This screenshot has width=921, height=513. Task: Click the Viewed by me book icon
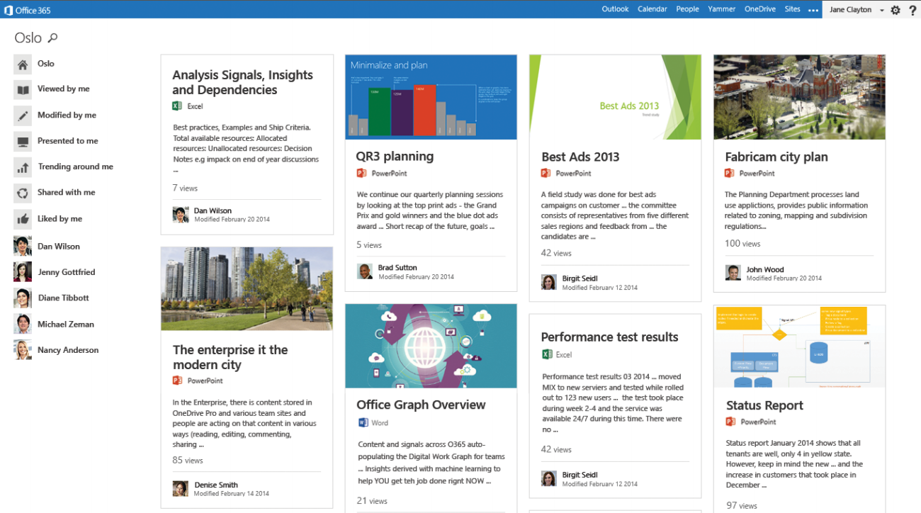[x=23, y=90]
